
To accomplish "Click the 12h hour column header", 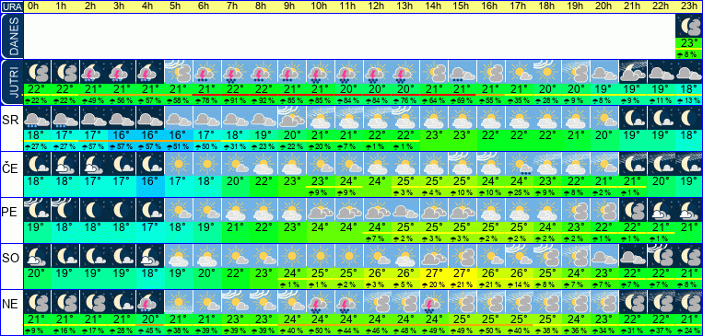I will [377, 6].
